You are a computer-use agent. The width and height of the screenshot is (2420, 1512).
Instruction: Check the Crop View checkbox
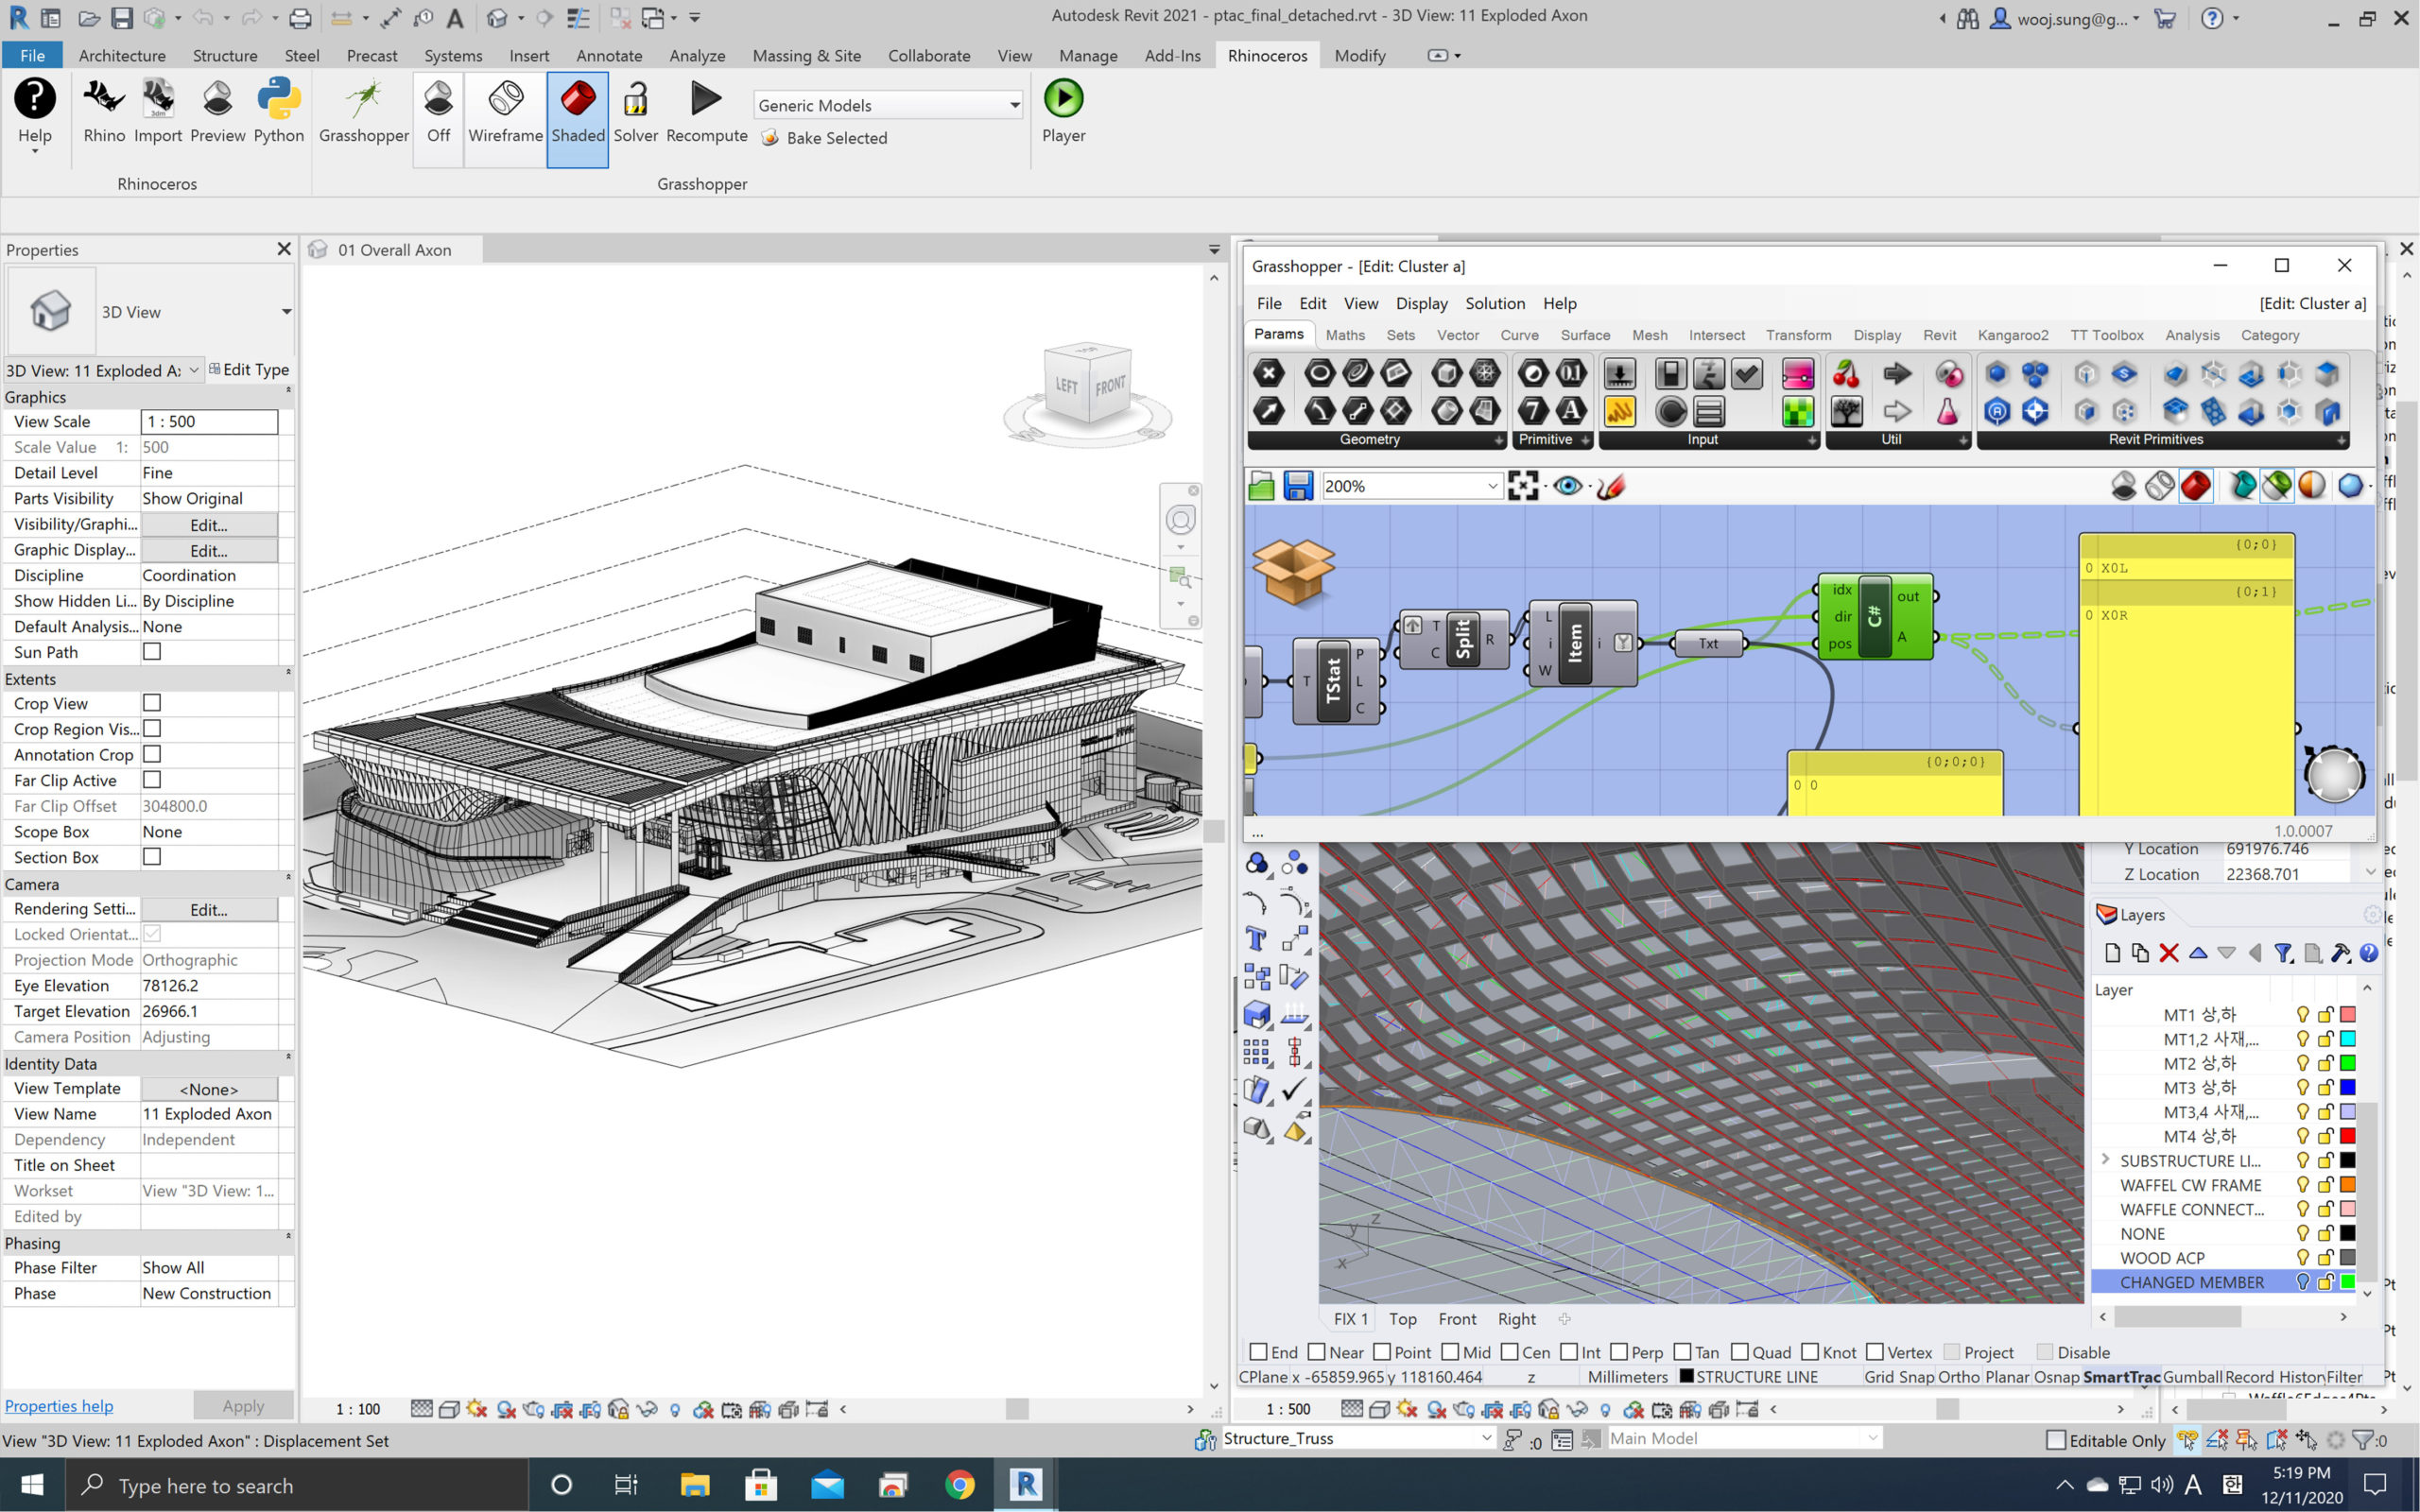click(x=152, y=703)
